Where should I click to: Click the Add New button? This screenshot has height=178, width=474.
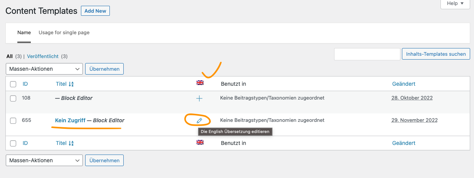point(95,11)
